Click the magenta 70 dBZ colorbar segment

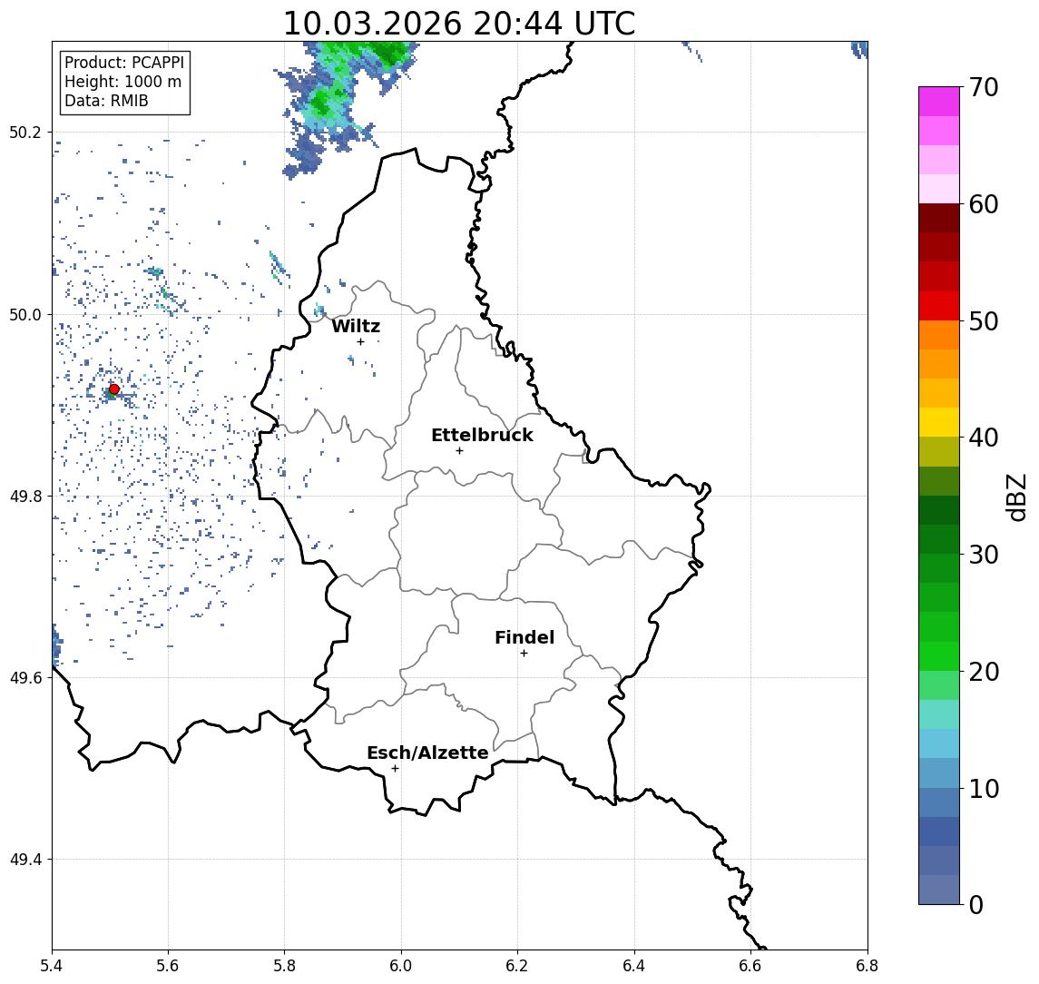(x=939, y=102)
